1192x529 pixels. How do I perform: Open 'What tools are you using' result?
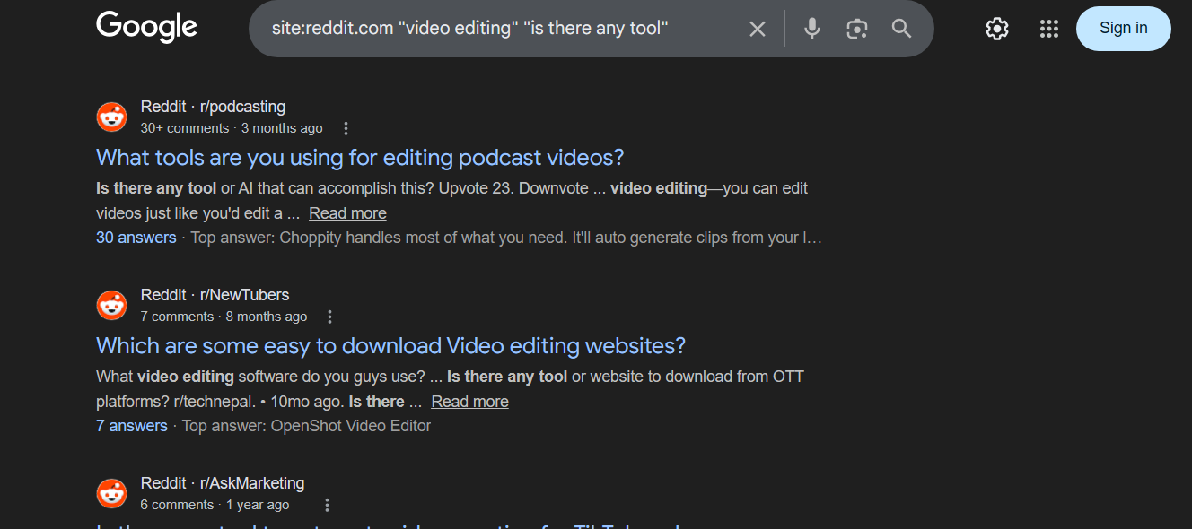coord(360,158)
